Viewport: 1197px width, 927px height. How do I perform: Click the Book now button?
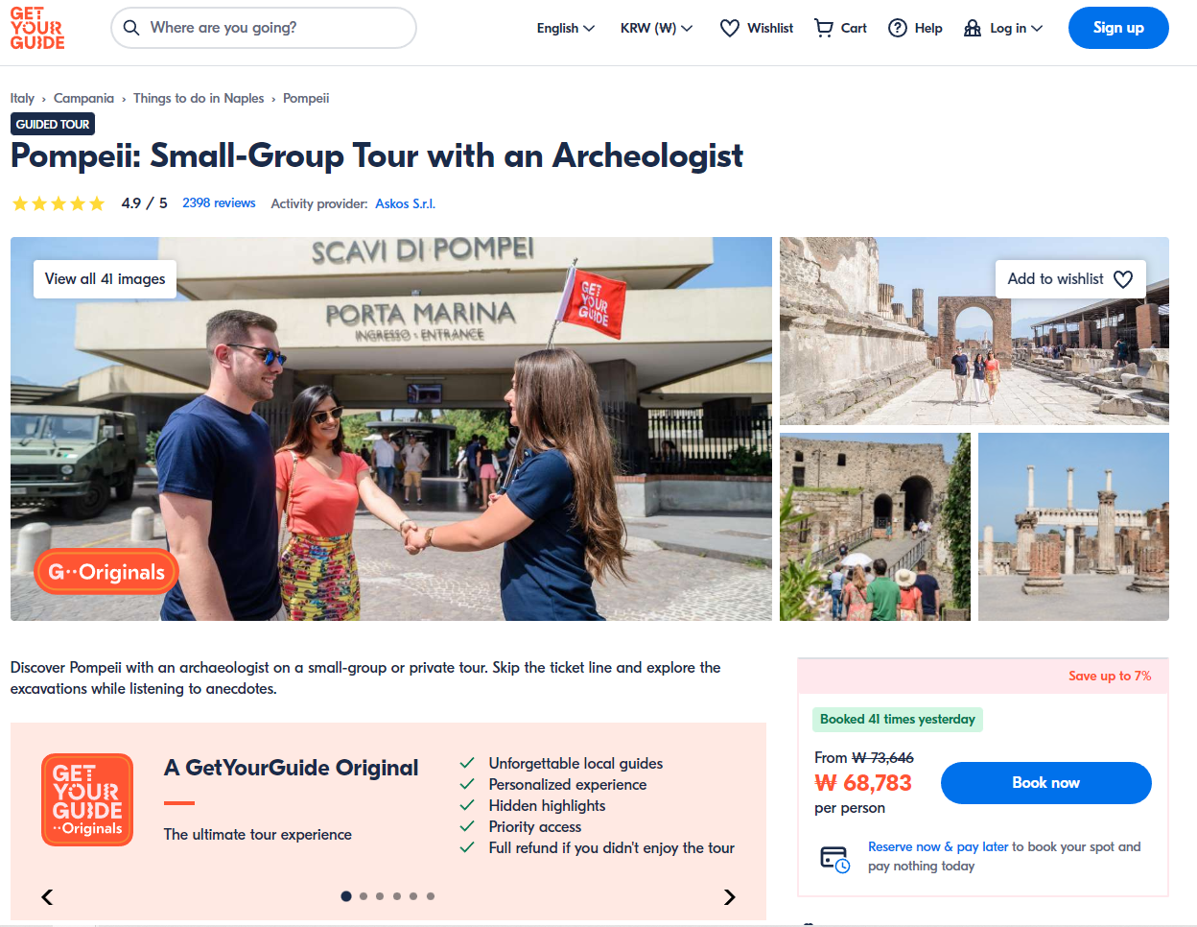pos(1046,783)
